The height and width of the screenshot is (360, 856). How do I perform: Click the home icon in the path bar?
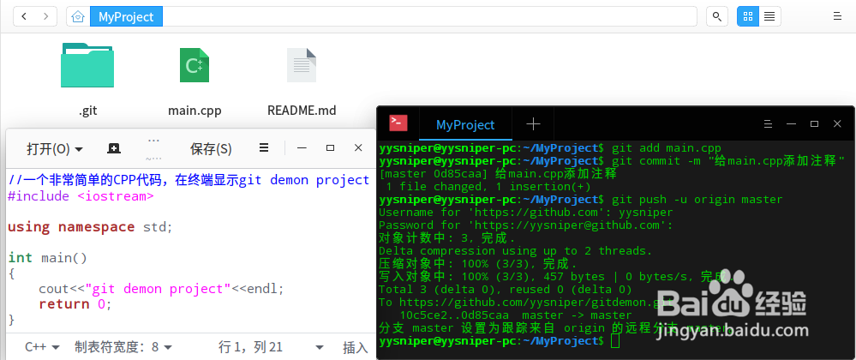pos(79,17)
